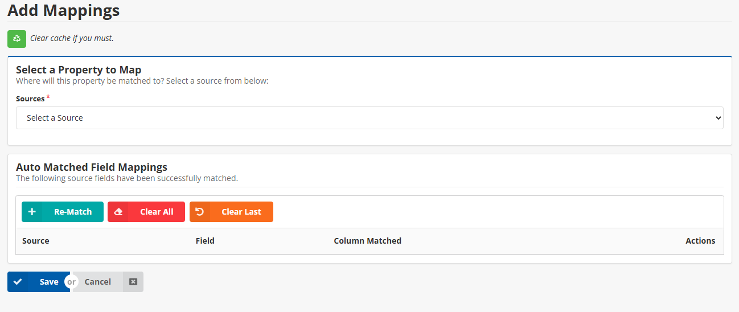Click the 'Clear cache if you must' text

[72, 39]
